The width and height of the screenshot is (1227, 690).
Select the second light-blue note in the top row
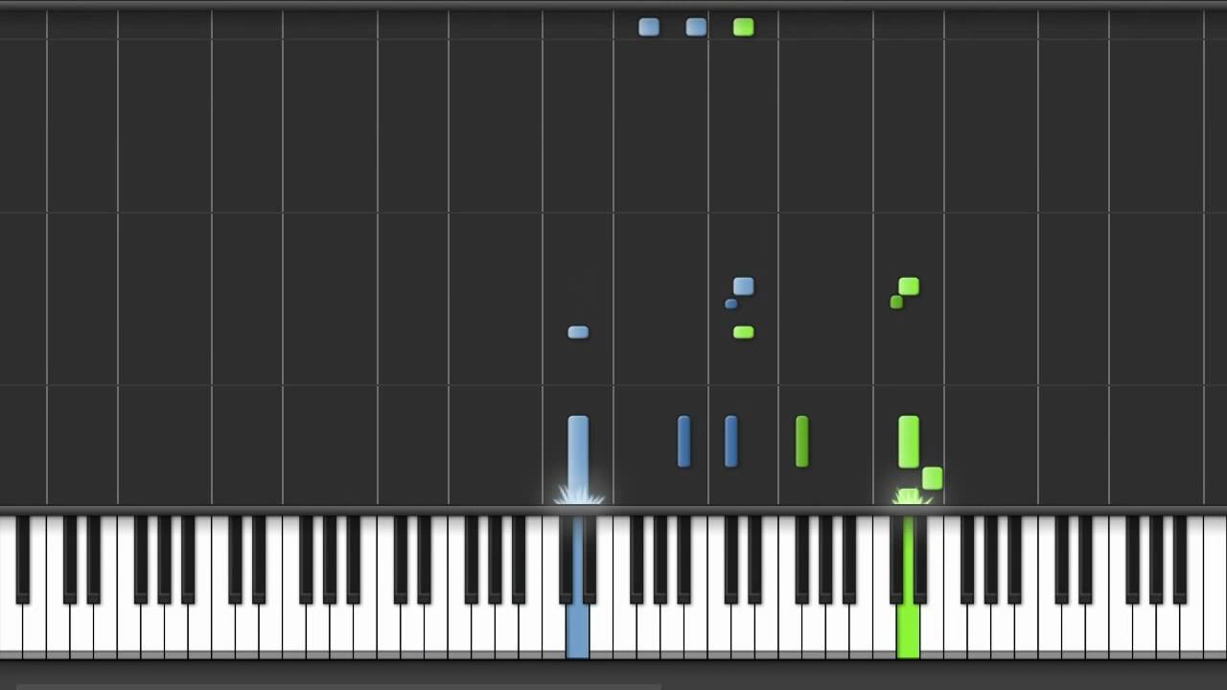(696, 28)
